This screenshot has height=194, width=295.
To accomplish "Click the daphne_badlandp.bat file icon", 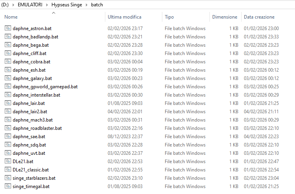I will coord(8,36).
